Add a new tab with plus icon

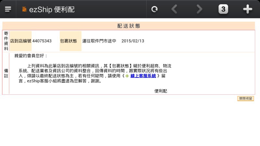pyautogui.click(x=248, y=9)
